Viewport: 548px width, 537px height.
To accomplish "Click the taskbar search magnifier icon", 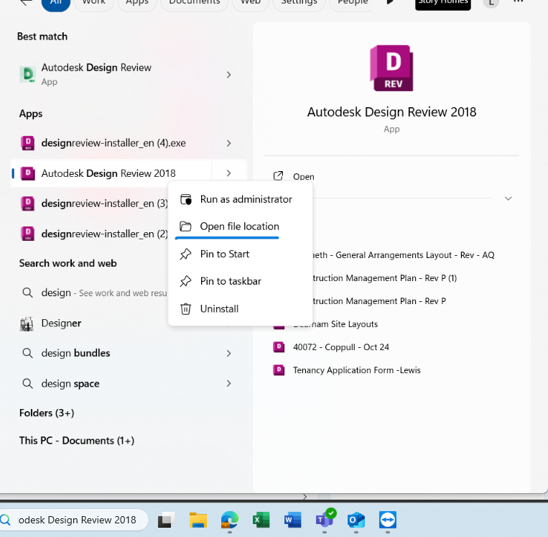I will 5,520.
